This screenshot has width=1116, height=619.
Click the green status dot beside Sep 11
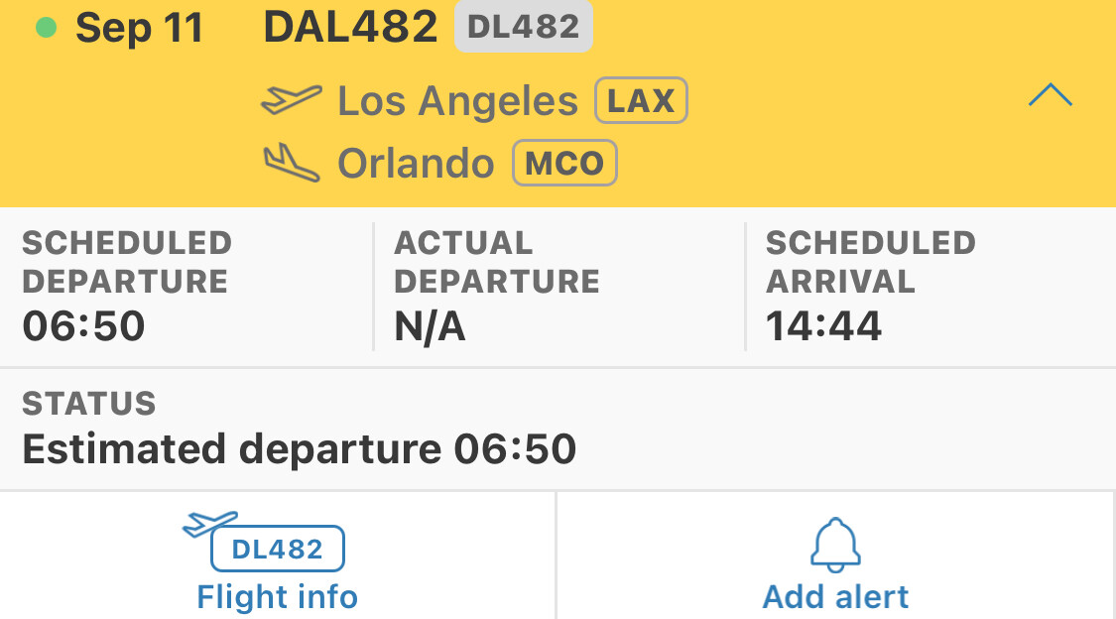(47, 28)
